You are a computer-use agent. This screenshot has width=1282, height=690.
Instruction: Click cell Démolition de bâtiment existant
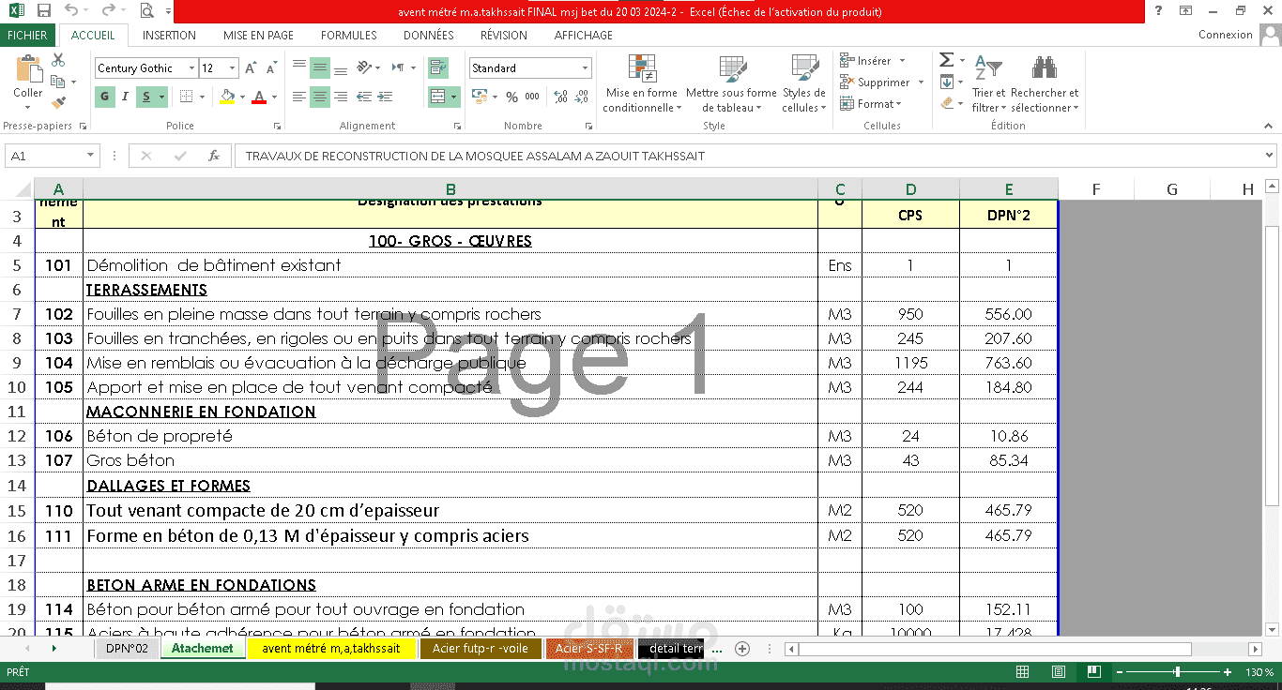[x=450, y=265]
